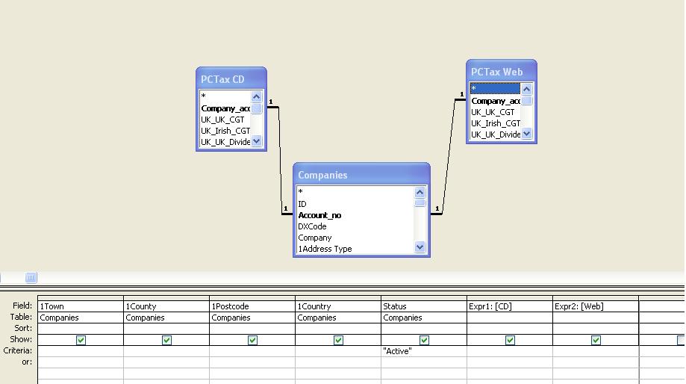The height and width of the screenshot is (384, 686).
Task: Select UK_UK_Divide field in PCTax CD table
Action: [x=225, y=142]
